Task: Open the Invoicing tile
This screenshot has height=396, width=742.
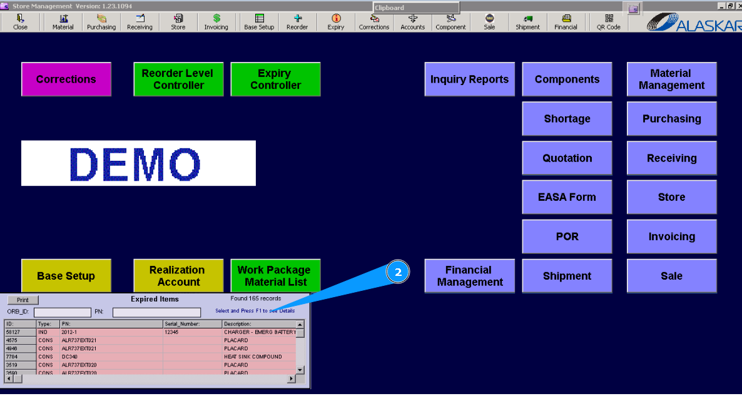Action: (x=671, y=236)
